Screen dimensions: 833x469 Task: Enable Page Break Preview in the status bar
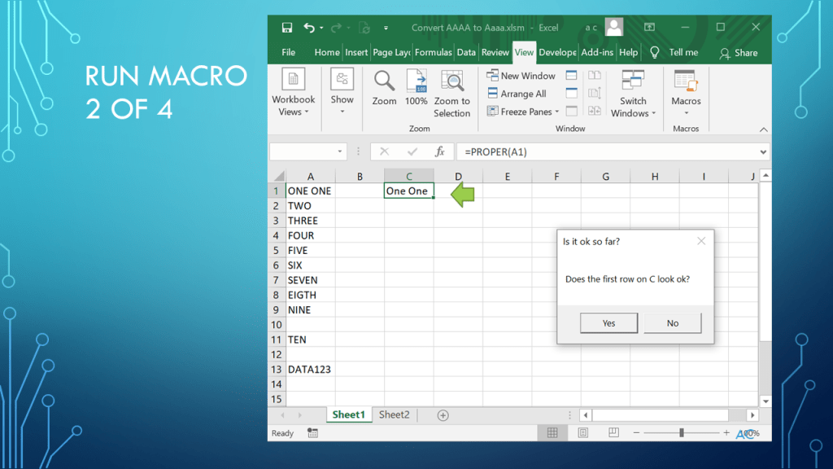point(615,433)
